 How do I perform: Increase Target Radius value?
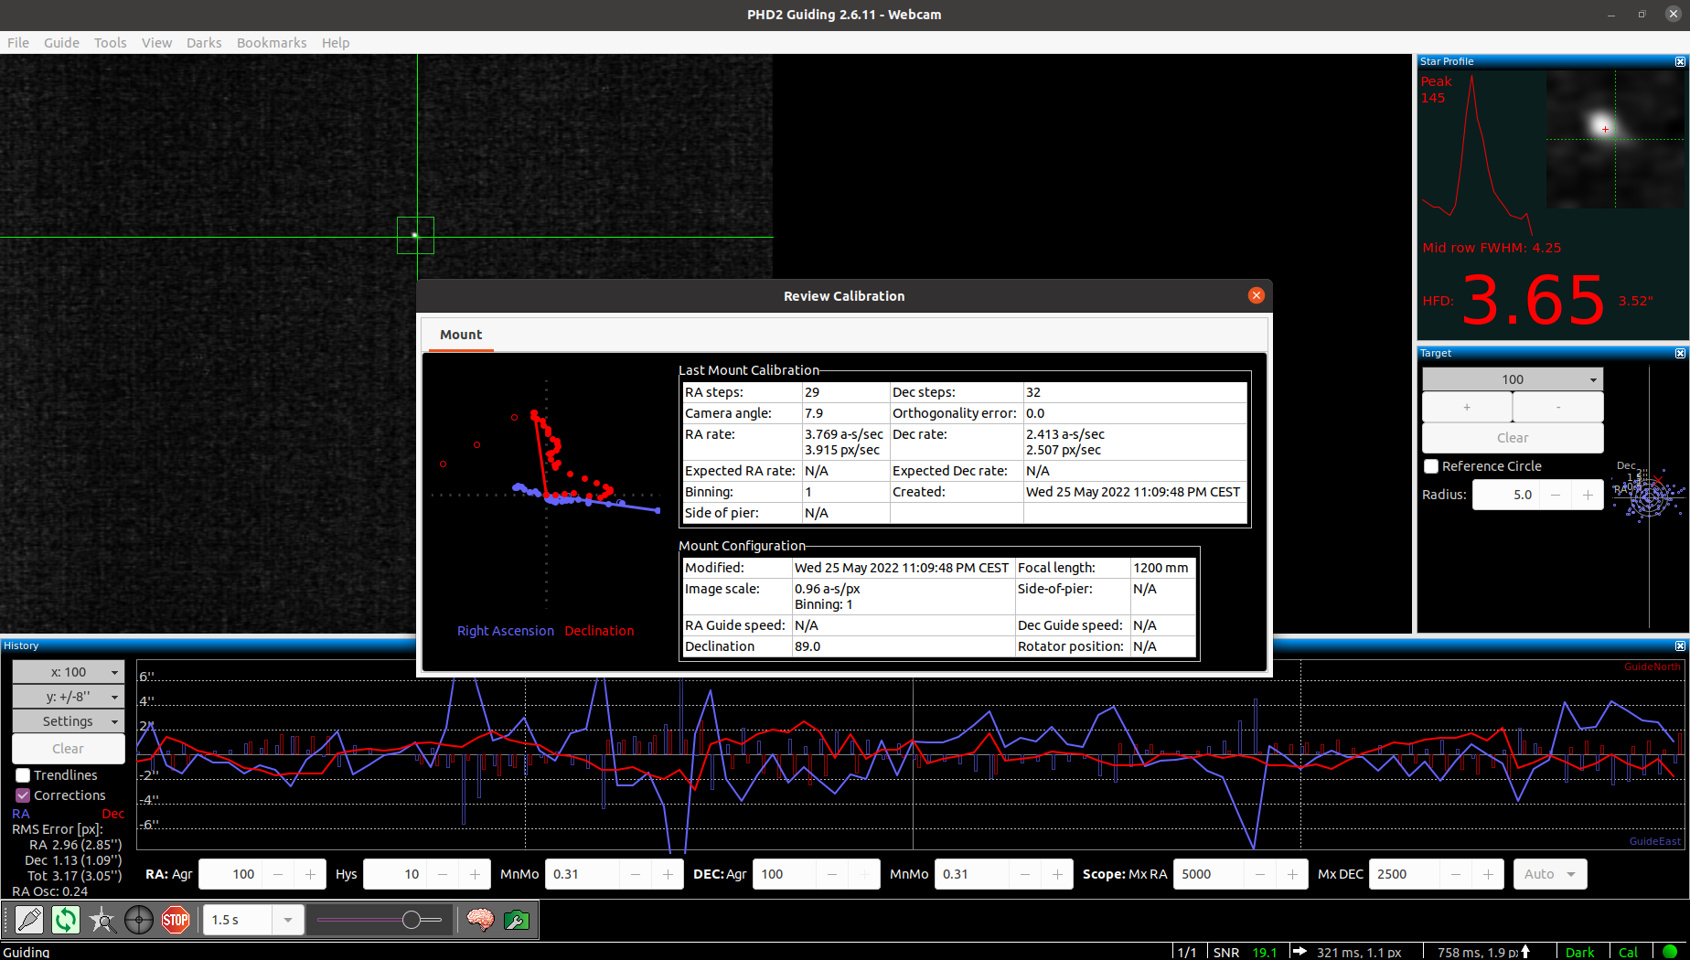coord(1588,495)
